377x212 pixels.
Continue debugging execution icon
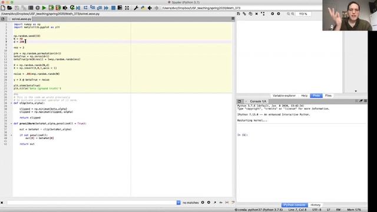[106, 8]
